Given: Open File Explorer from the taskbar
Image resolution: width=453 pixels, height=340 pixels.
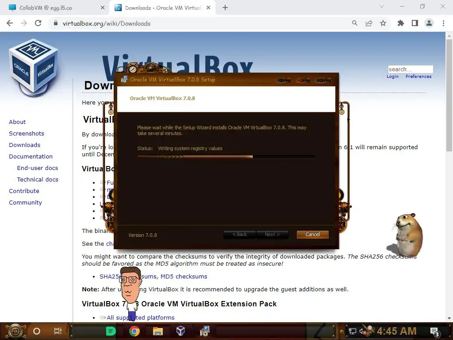Looking at the screenshot, I should pyautogui.click(x=158, y=331).
